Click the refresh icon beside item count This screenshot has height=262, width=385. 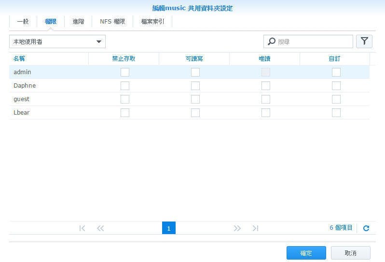click(366, 228)
